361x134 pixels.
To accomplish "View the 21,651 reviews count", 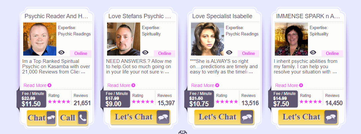I will [82, 103].
